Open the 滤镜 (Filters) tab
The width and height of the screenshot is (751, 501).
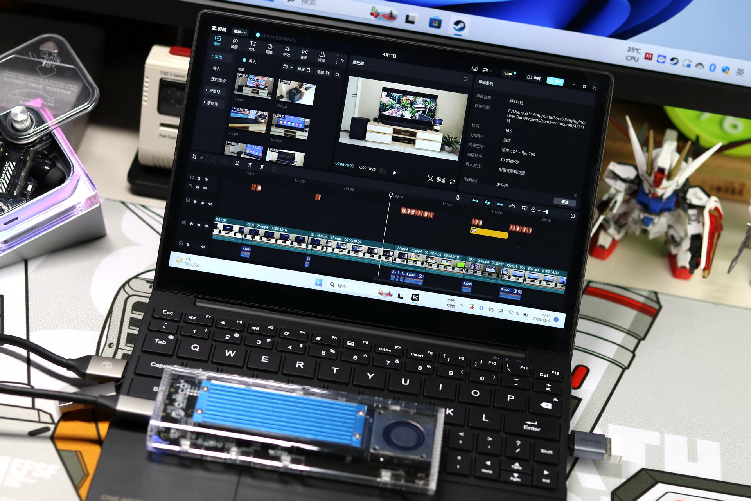click(322, 57)
